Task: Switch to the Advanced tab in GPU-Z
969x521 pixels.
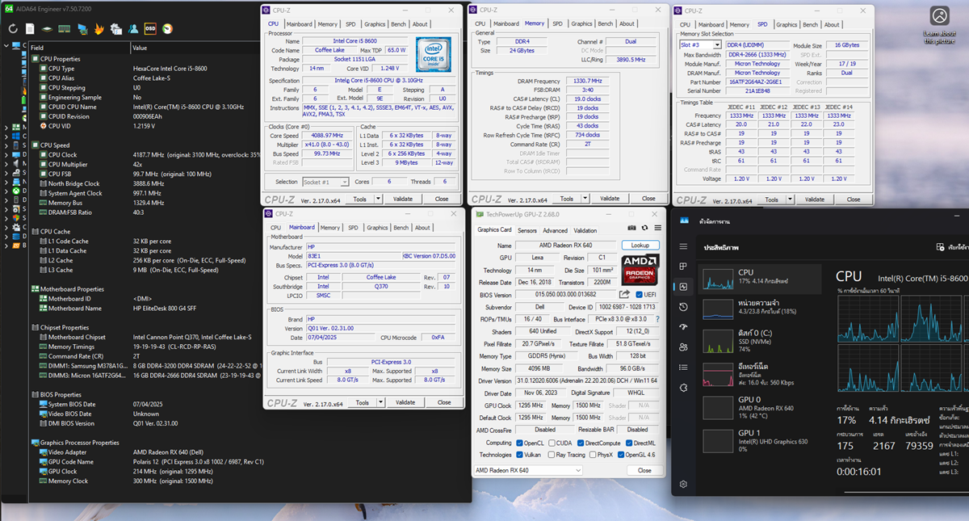Action: (x=555, y=230)
